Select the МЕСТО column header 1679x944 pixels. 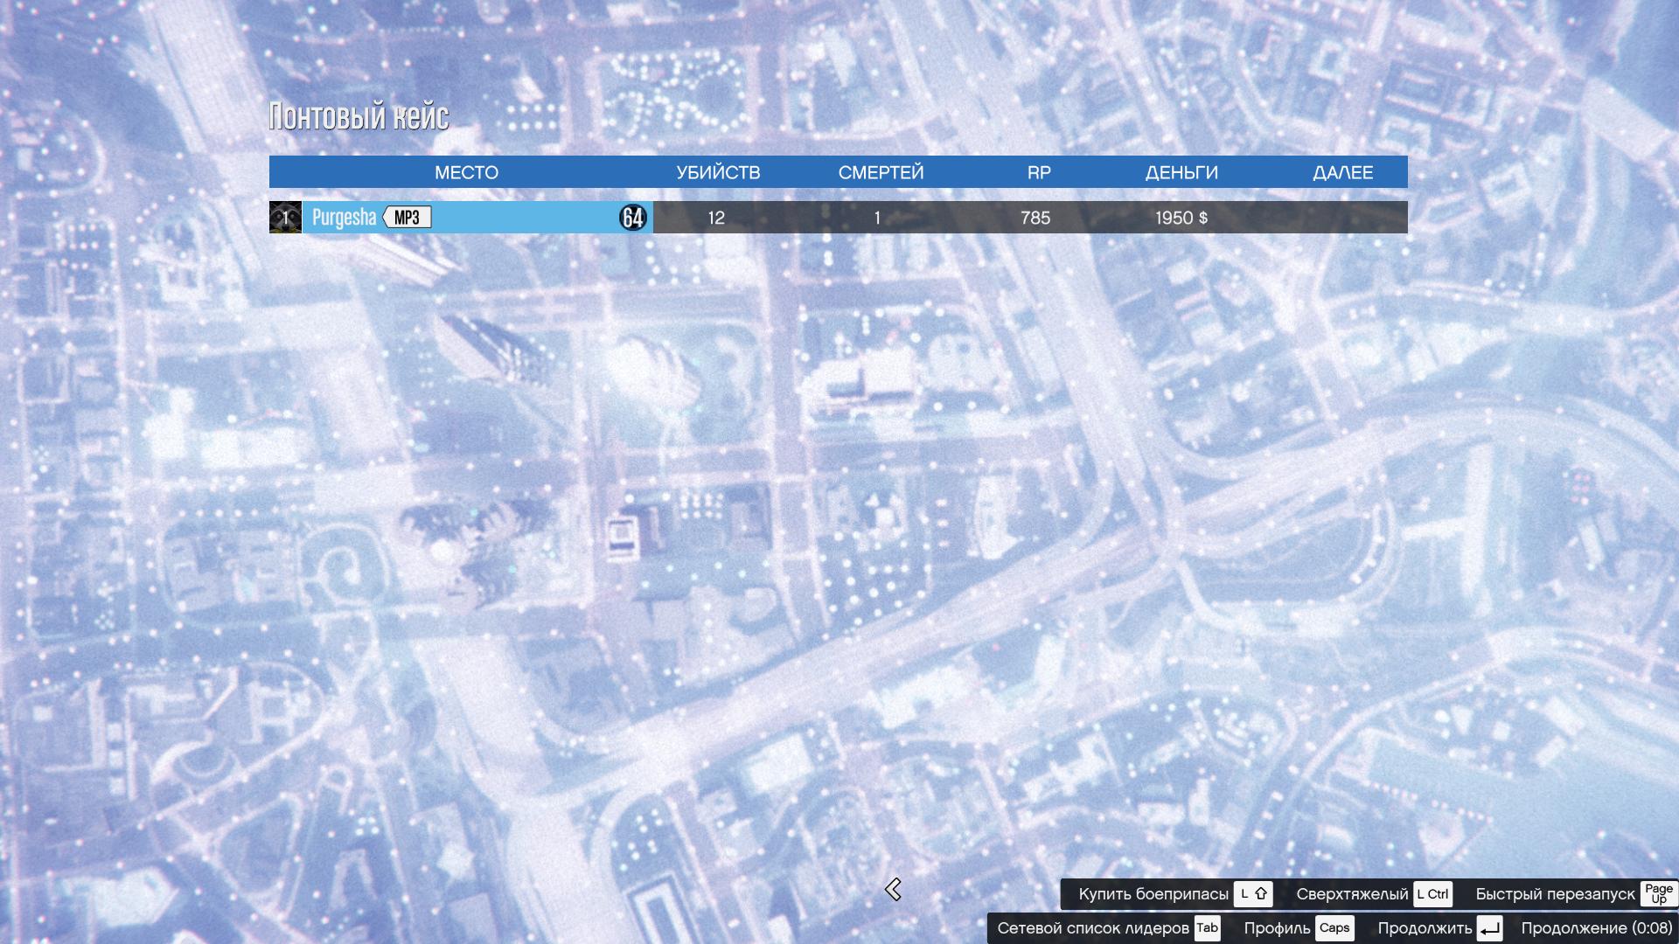click(466, 172)
